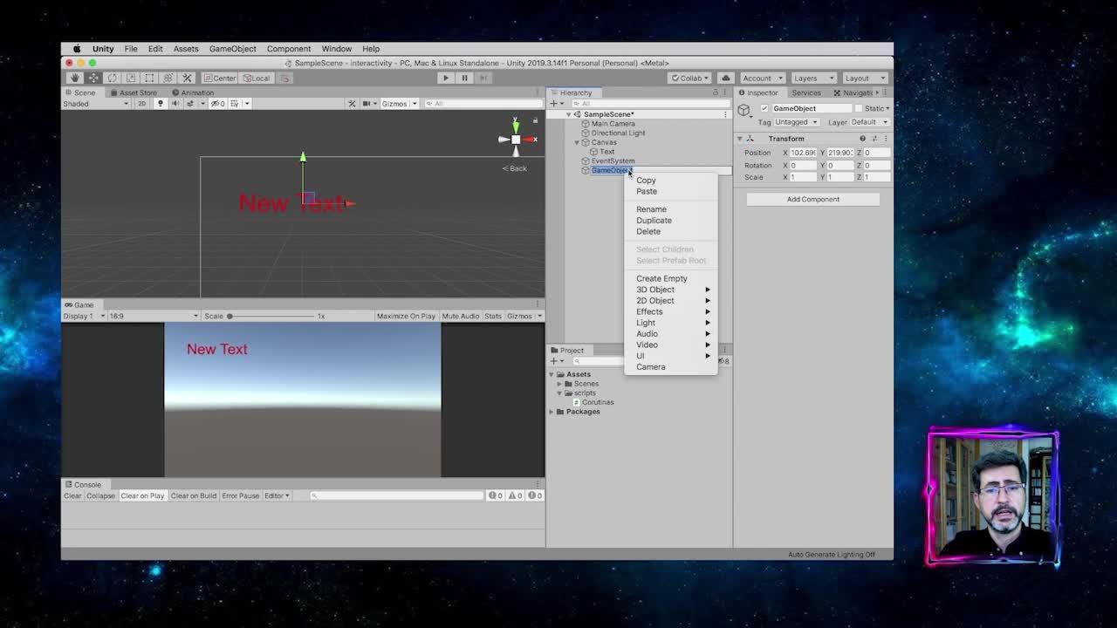Toggle Maximize On Play
This screenshot has height=628, width=1117.
point(406,316)
